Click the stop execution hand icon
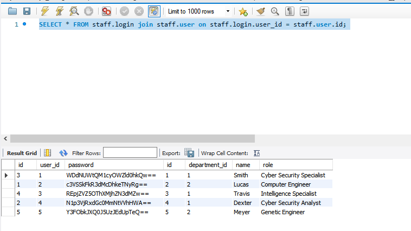The height and width of the screenshot is (231, 411). coord(87,11)
